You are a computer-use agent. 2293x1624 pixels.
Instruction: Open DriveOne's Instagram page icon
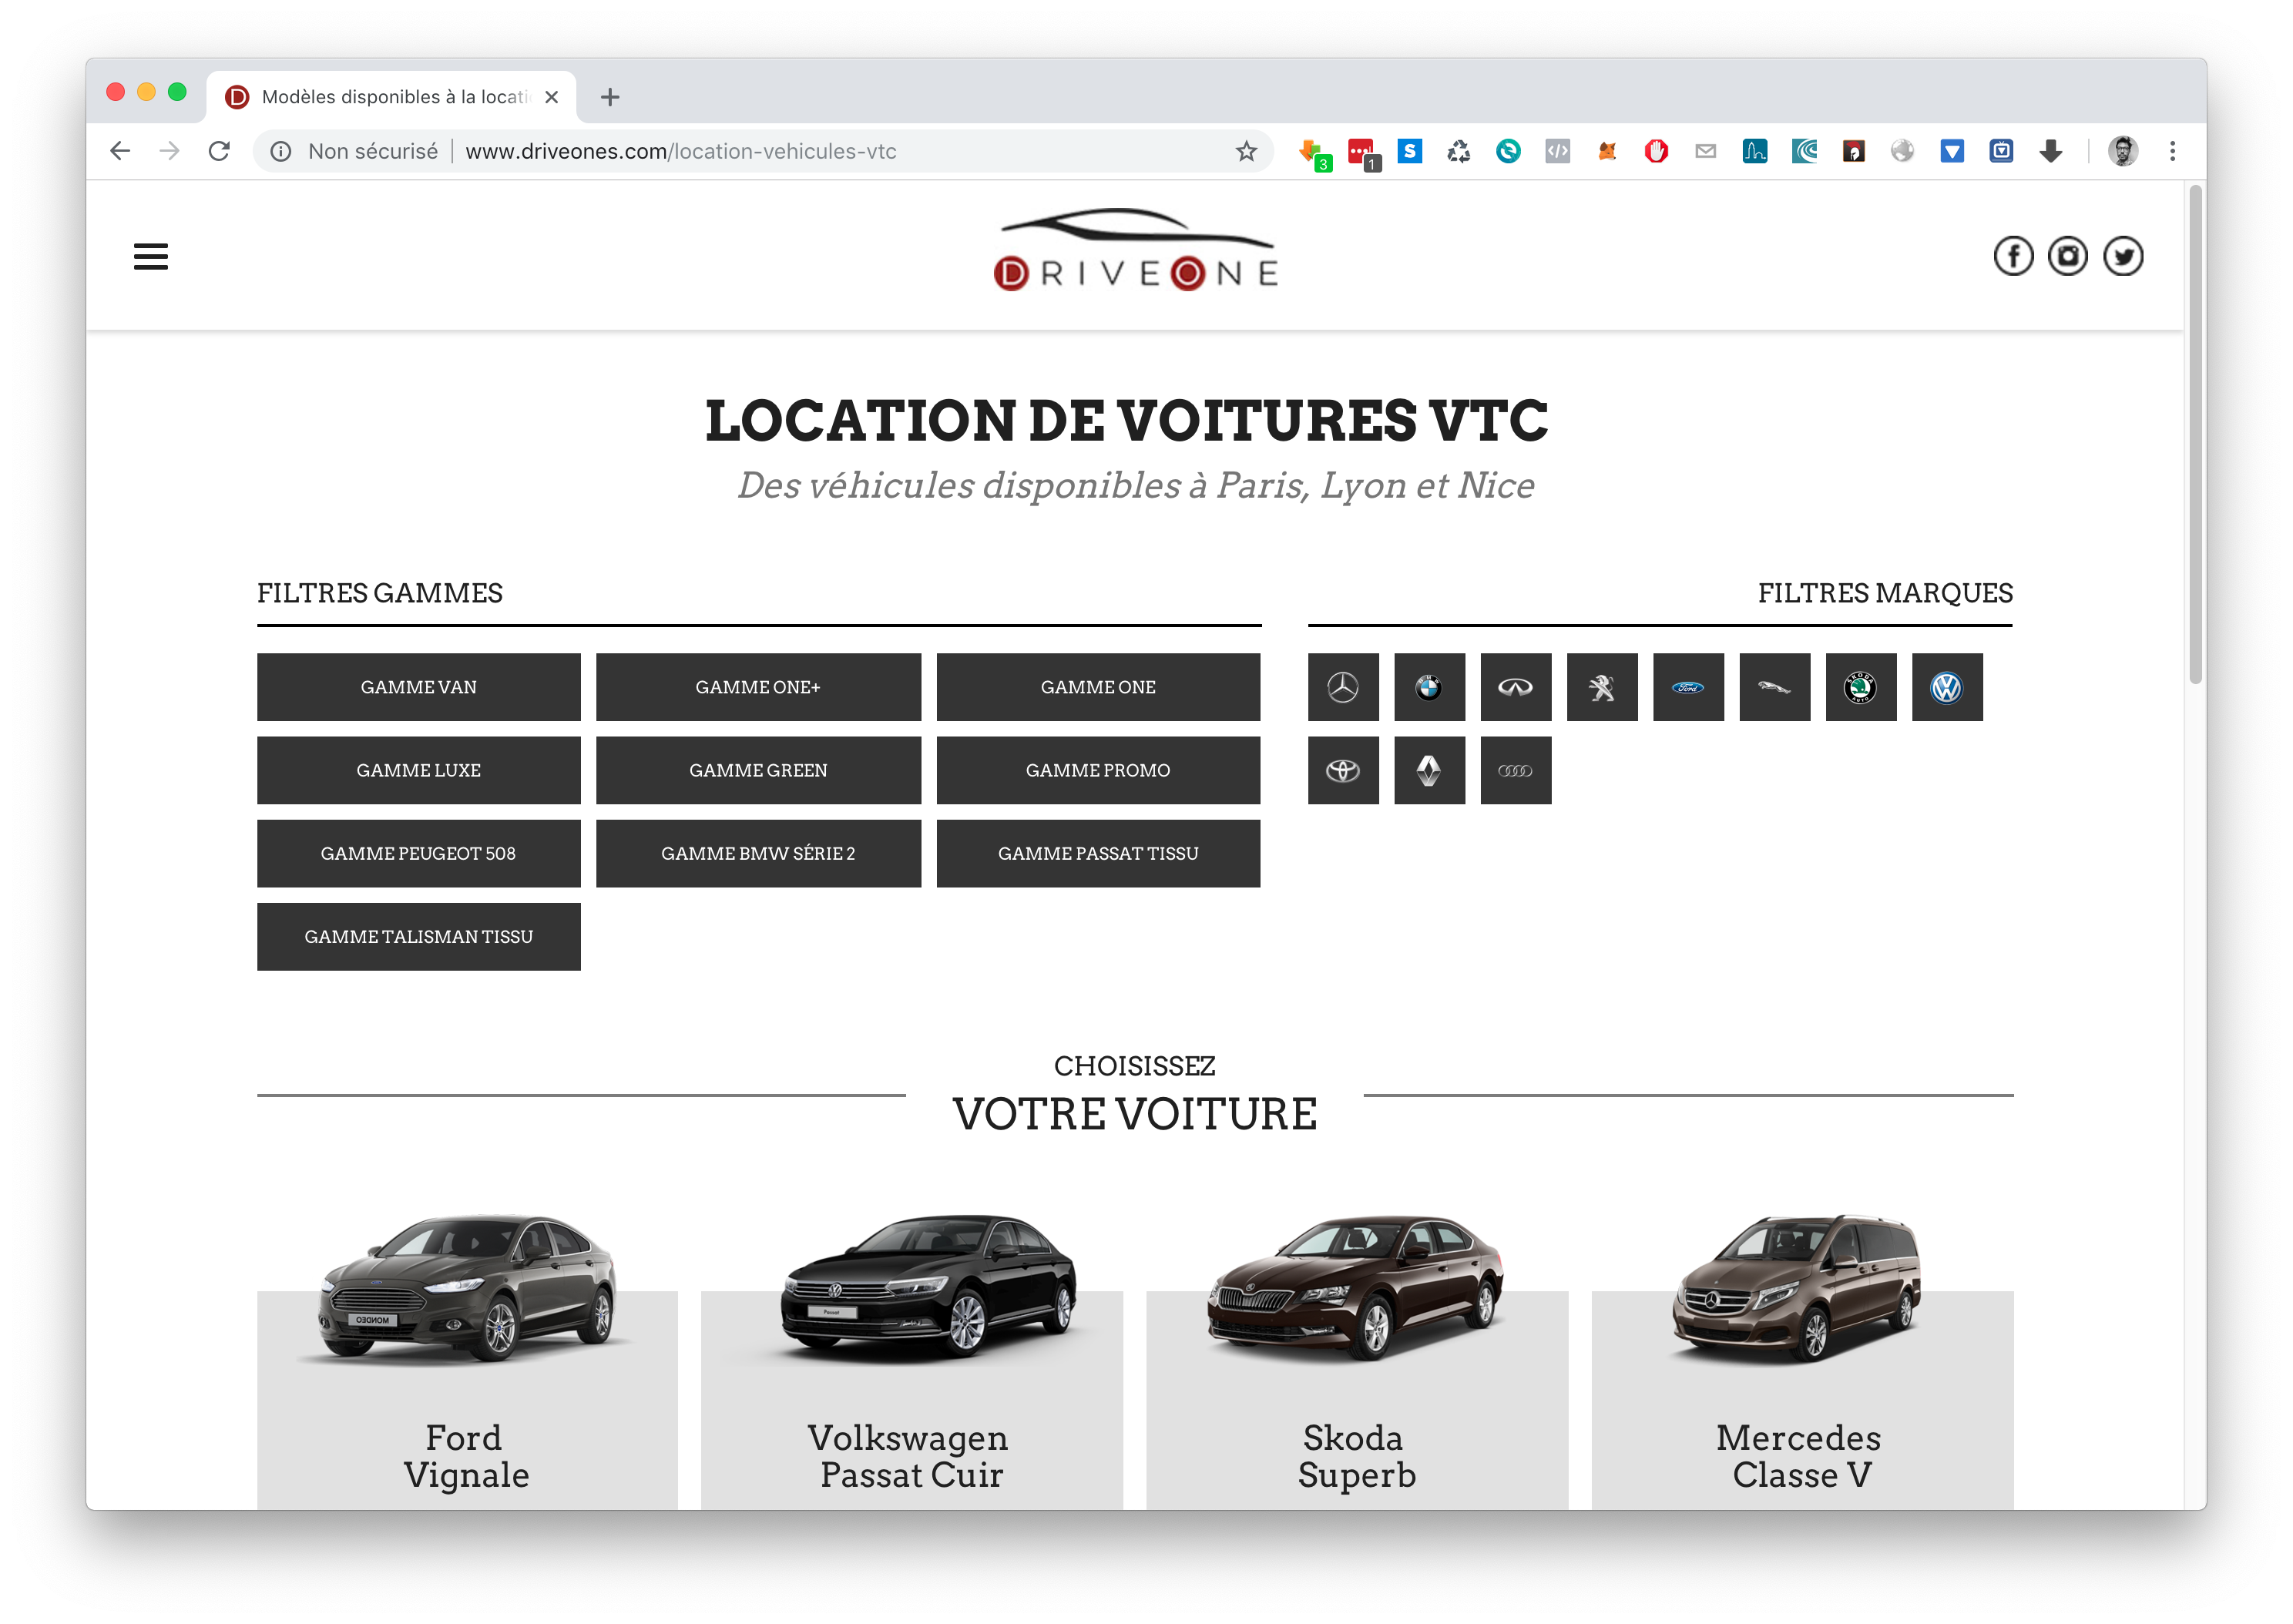[2067, 256]
